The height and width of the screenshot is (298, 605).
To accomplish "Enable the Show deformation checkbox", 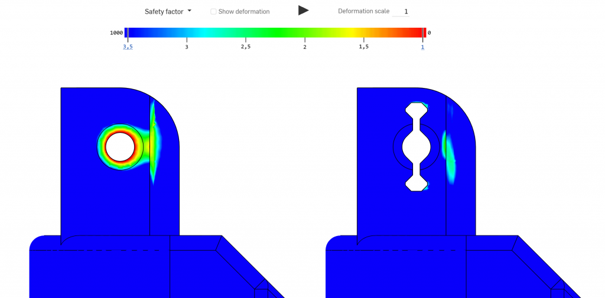I will tap(213, 12).
